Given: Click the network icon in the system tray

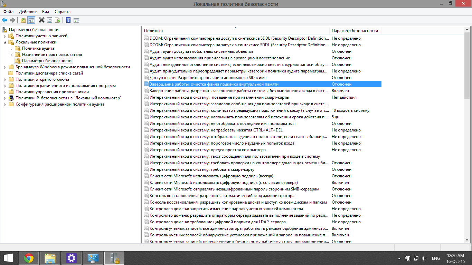Looking at the screenshot, I should [416, 258].
